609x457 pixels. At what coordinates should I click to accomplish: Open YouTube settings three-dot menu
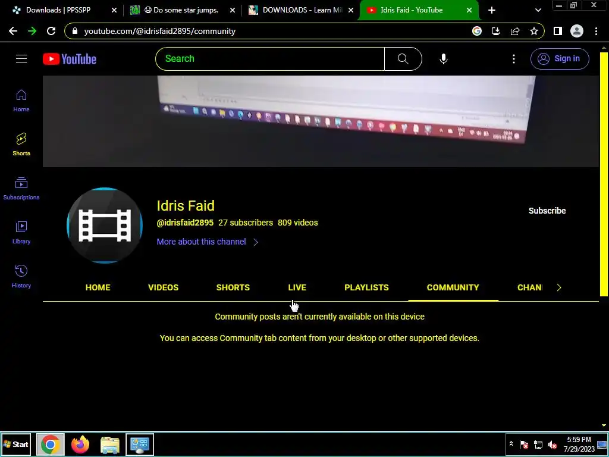pos(513,59)
